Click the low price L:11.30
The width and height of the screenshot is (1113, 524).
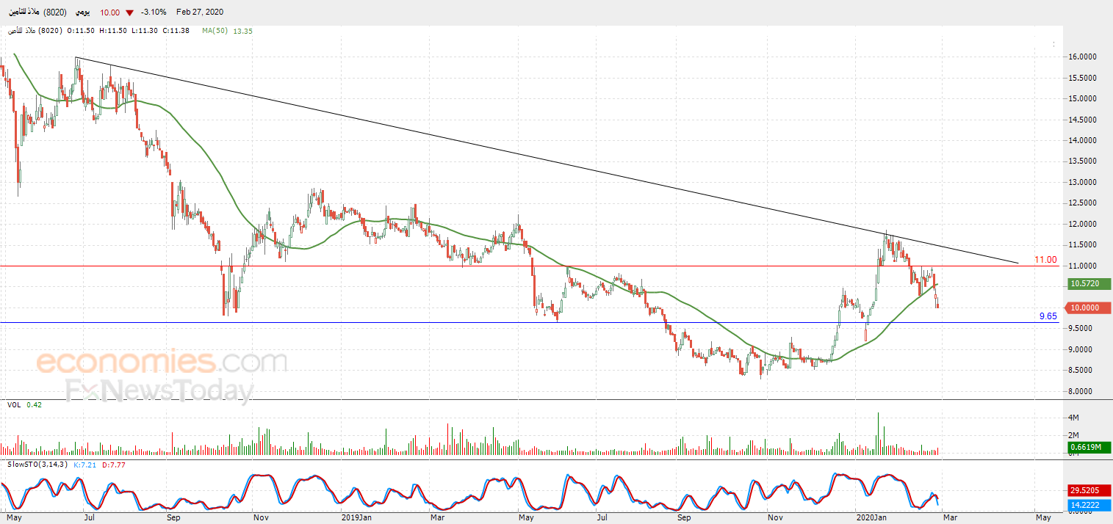click(x=143, y=31)
